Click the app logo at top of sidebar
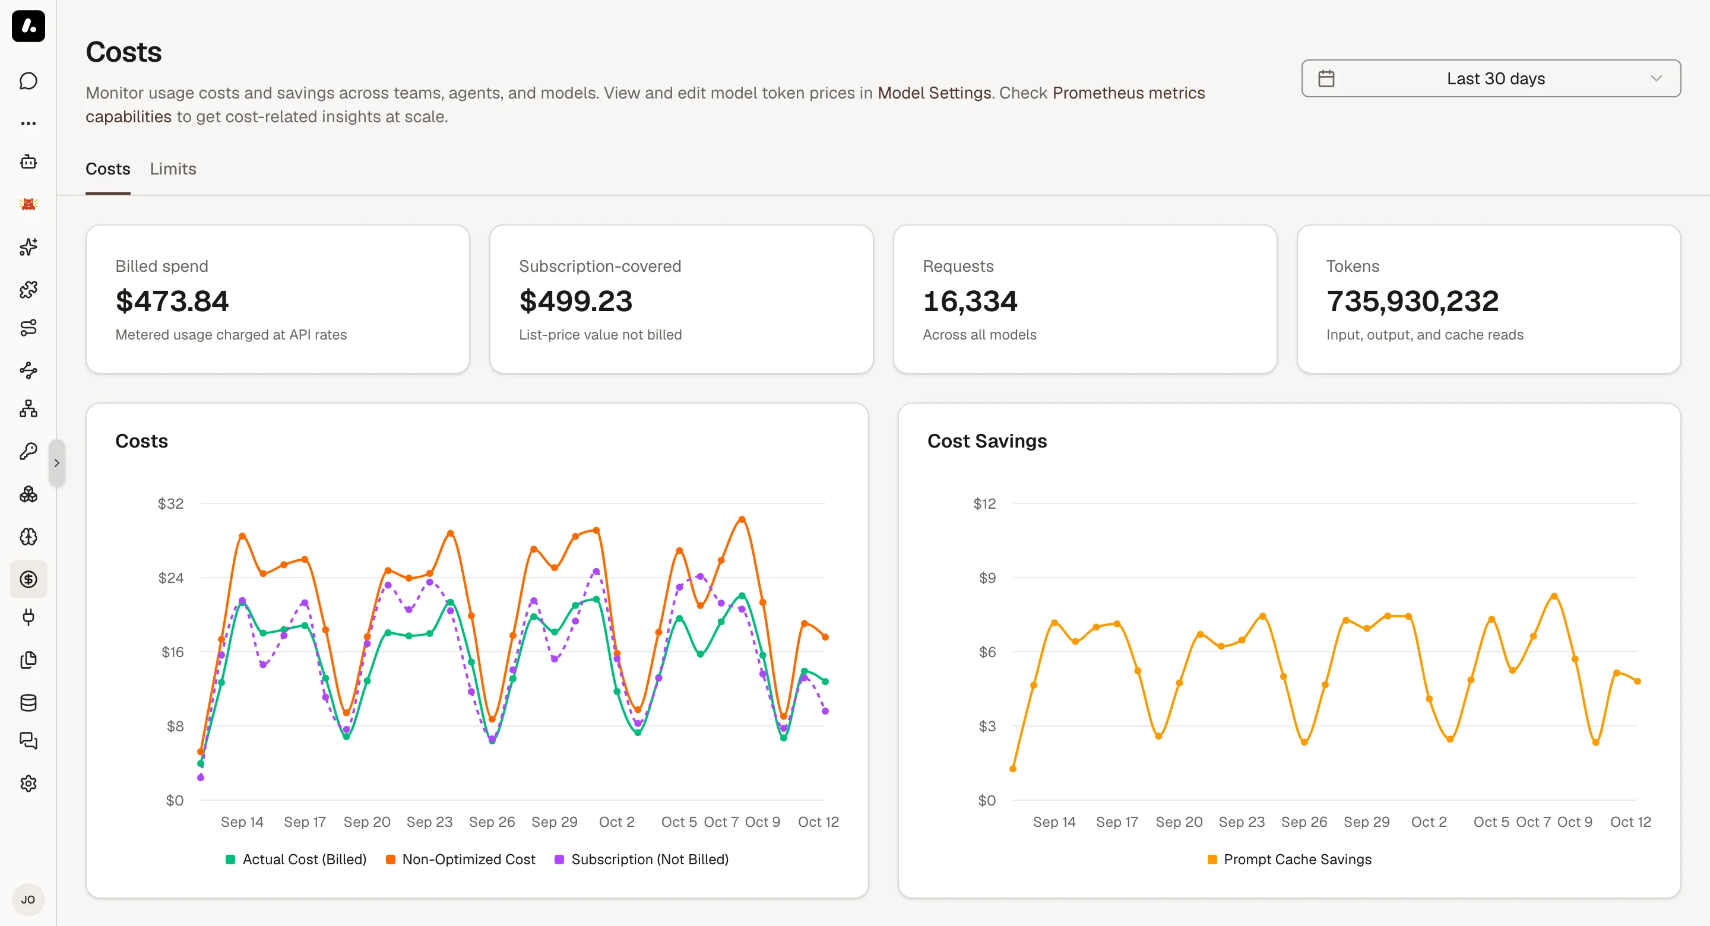 point(28,26)
